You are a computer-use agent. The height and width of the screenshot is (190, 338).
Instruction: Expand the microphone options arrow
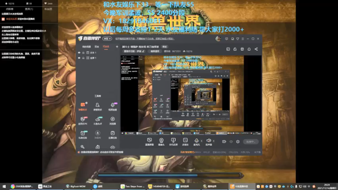click(x=202, y=141)
